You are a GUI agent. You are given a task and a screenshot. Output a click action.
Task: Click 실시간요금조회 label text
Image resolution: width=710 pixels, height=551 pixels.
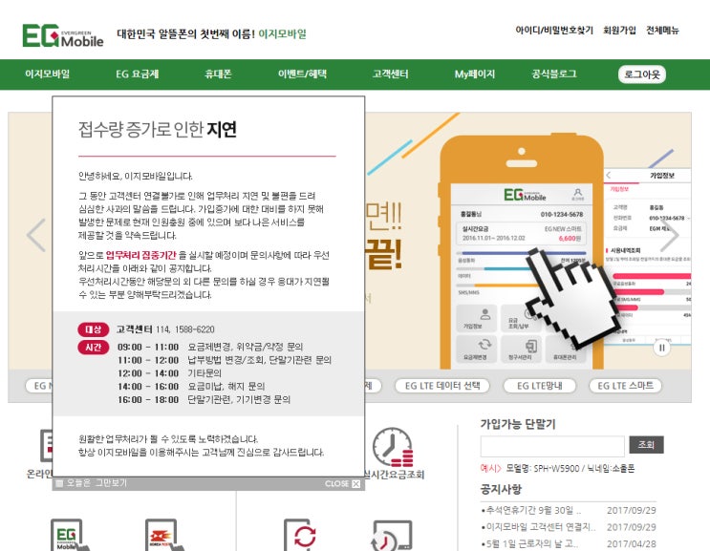pos(395,474)
